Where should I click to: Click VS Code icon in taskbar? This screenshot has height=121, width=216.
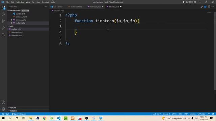coord(58,118)
